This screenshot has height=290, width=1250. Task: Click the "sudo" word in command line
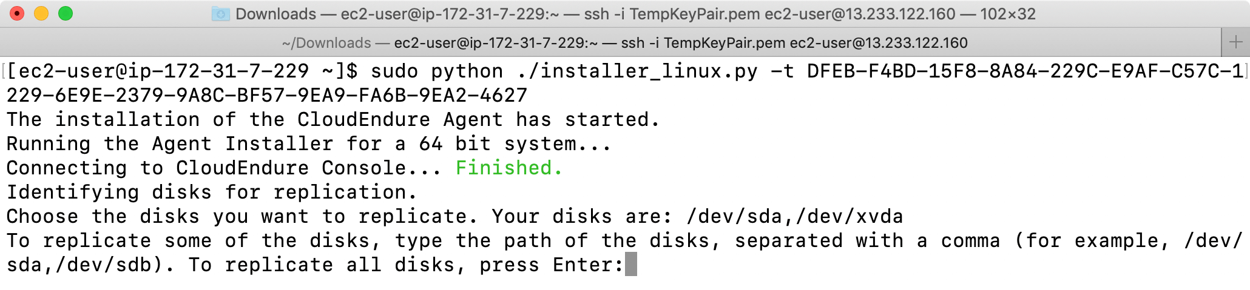pyautogui.click(x=394, y=71)
